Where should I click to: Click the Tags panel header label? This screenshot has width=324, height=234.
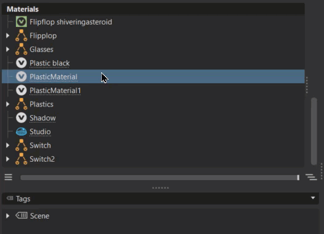click(23, 199)
